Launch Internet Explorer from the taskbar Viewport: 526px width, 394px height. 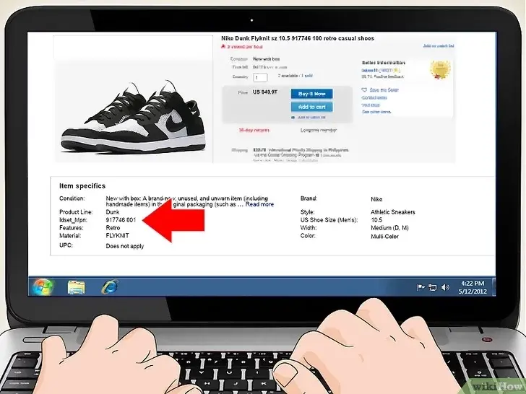coord(109,287)
